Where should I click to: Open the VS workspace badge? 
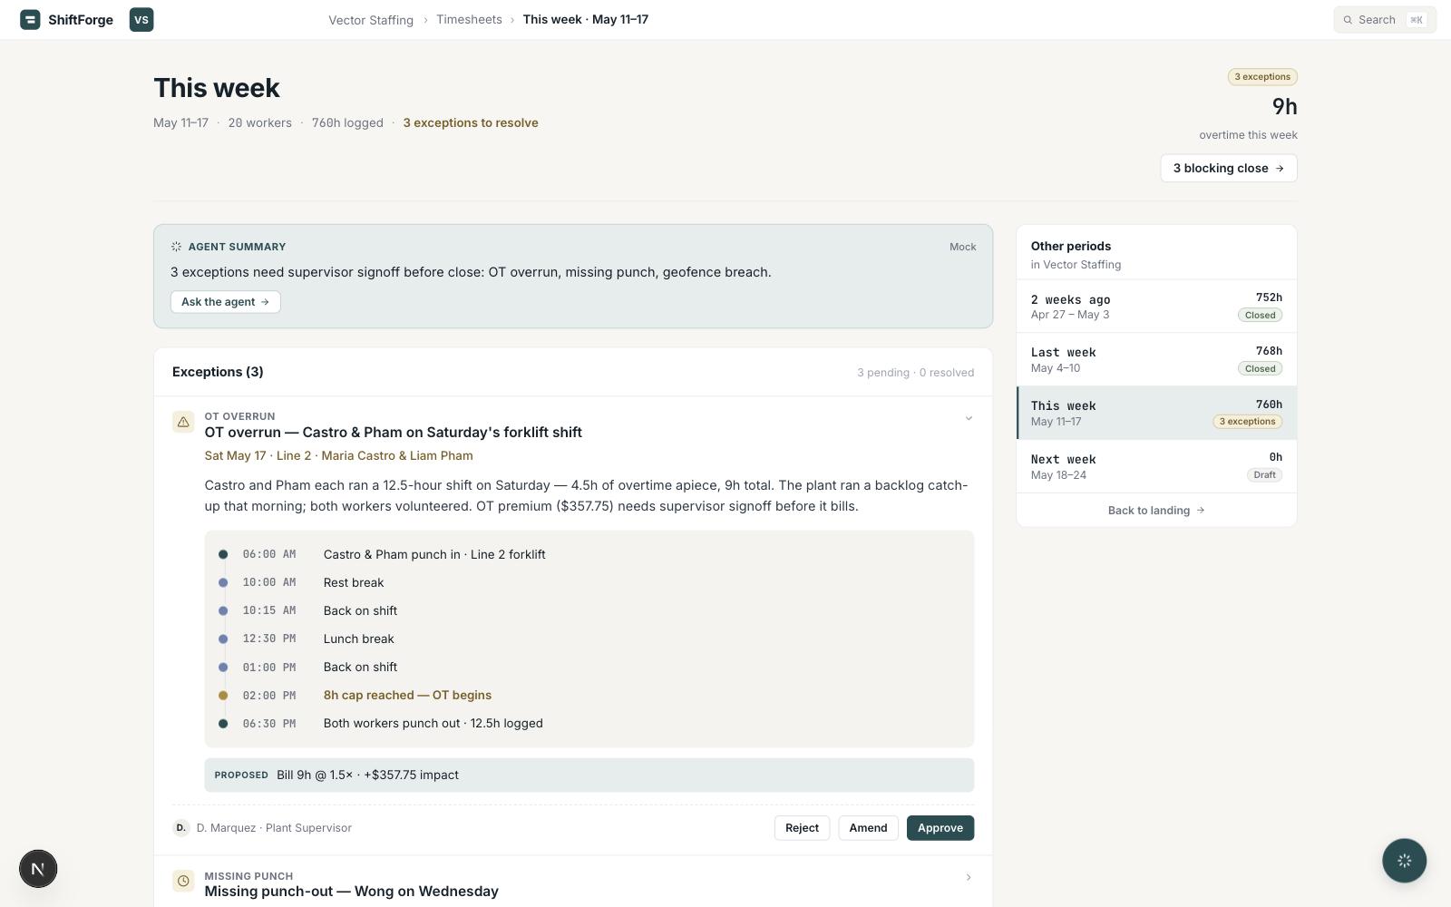tap(141, 19)
